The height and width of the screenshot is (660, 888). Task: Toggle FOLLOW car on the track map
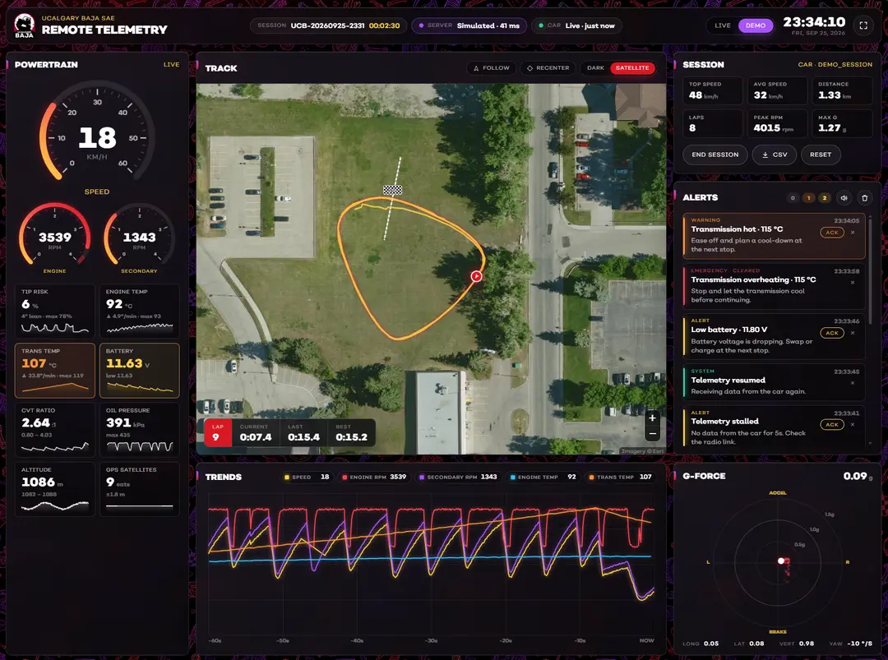(491, 68)
